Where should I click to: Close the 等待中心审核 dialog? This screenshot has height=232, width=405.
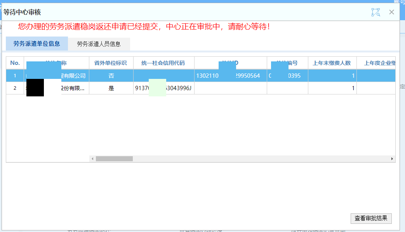pos(391,12)
